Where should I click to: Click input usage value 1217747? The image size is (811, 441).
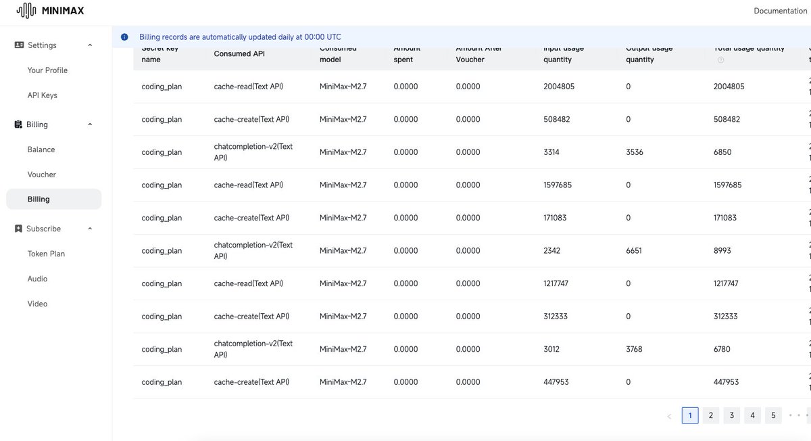coord(556,283)
